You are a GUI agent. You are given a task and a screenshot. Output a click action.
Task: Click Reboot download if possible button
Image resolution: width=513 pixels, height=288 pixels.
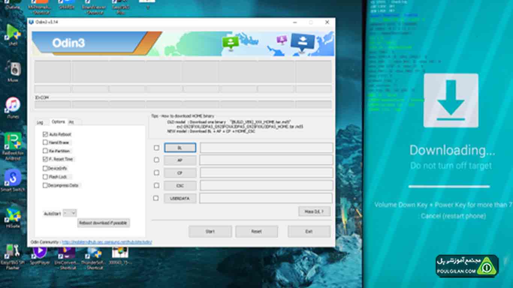point(104,223)
